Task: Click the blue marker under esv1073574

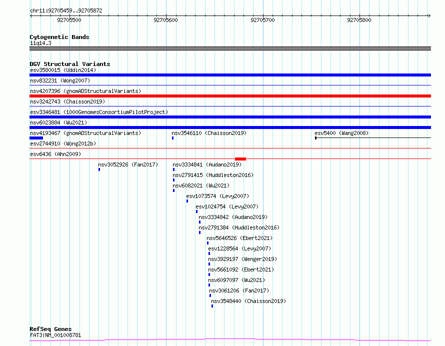Action: tap(187, 201)
